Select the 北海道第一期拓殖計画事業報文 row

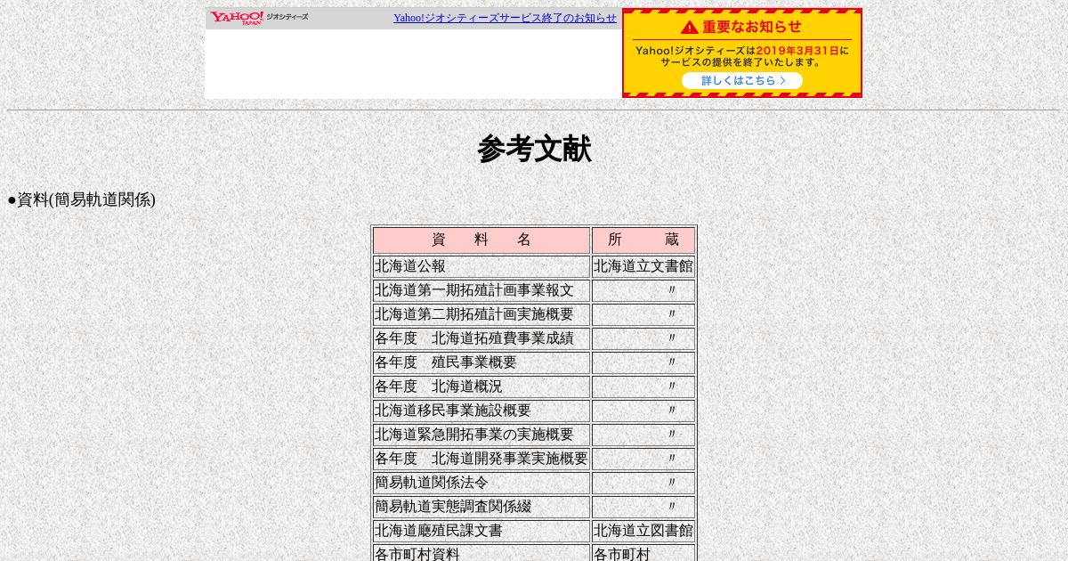click(534, 290)
